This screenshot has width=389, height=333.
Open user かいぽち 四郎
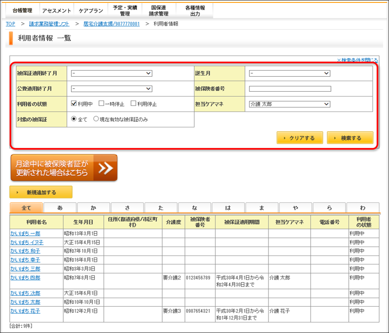[x=25, y=278]
